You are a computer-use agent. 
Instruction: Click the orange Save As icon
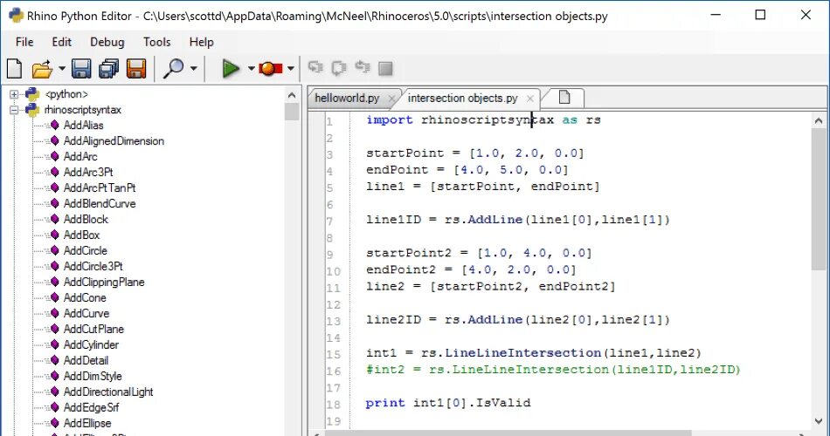pos(136,69)
